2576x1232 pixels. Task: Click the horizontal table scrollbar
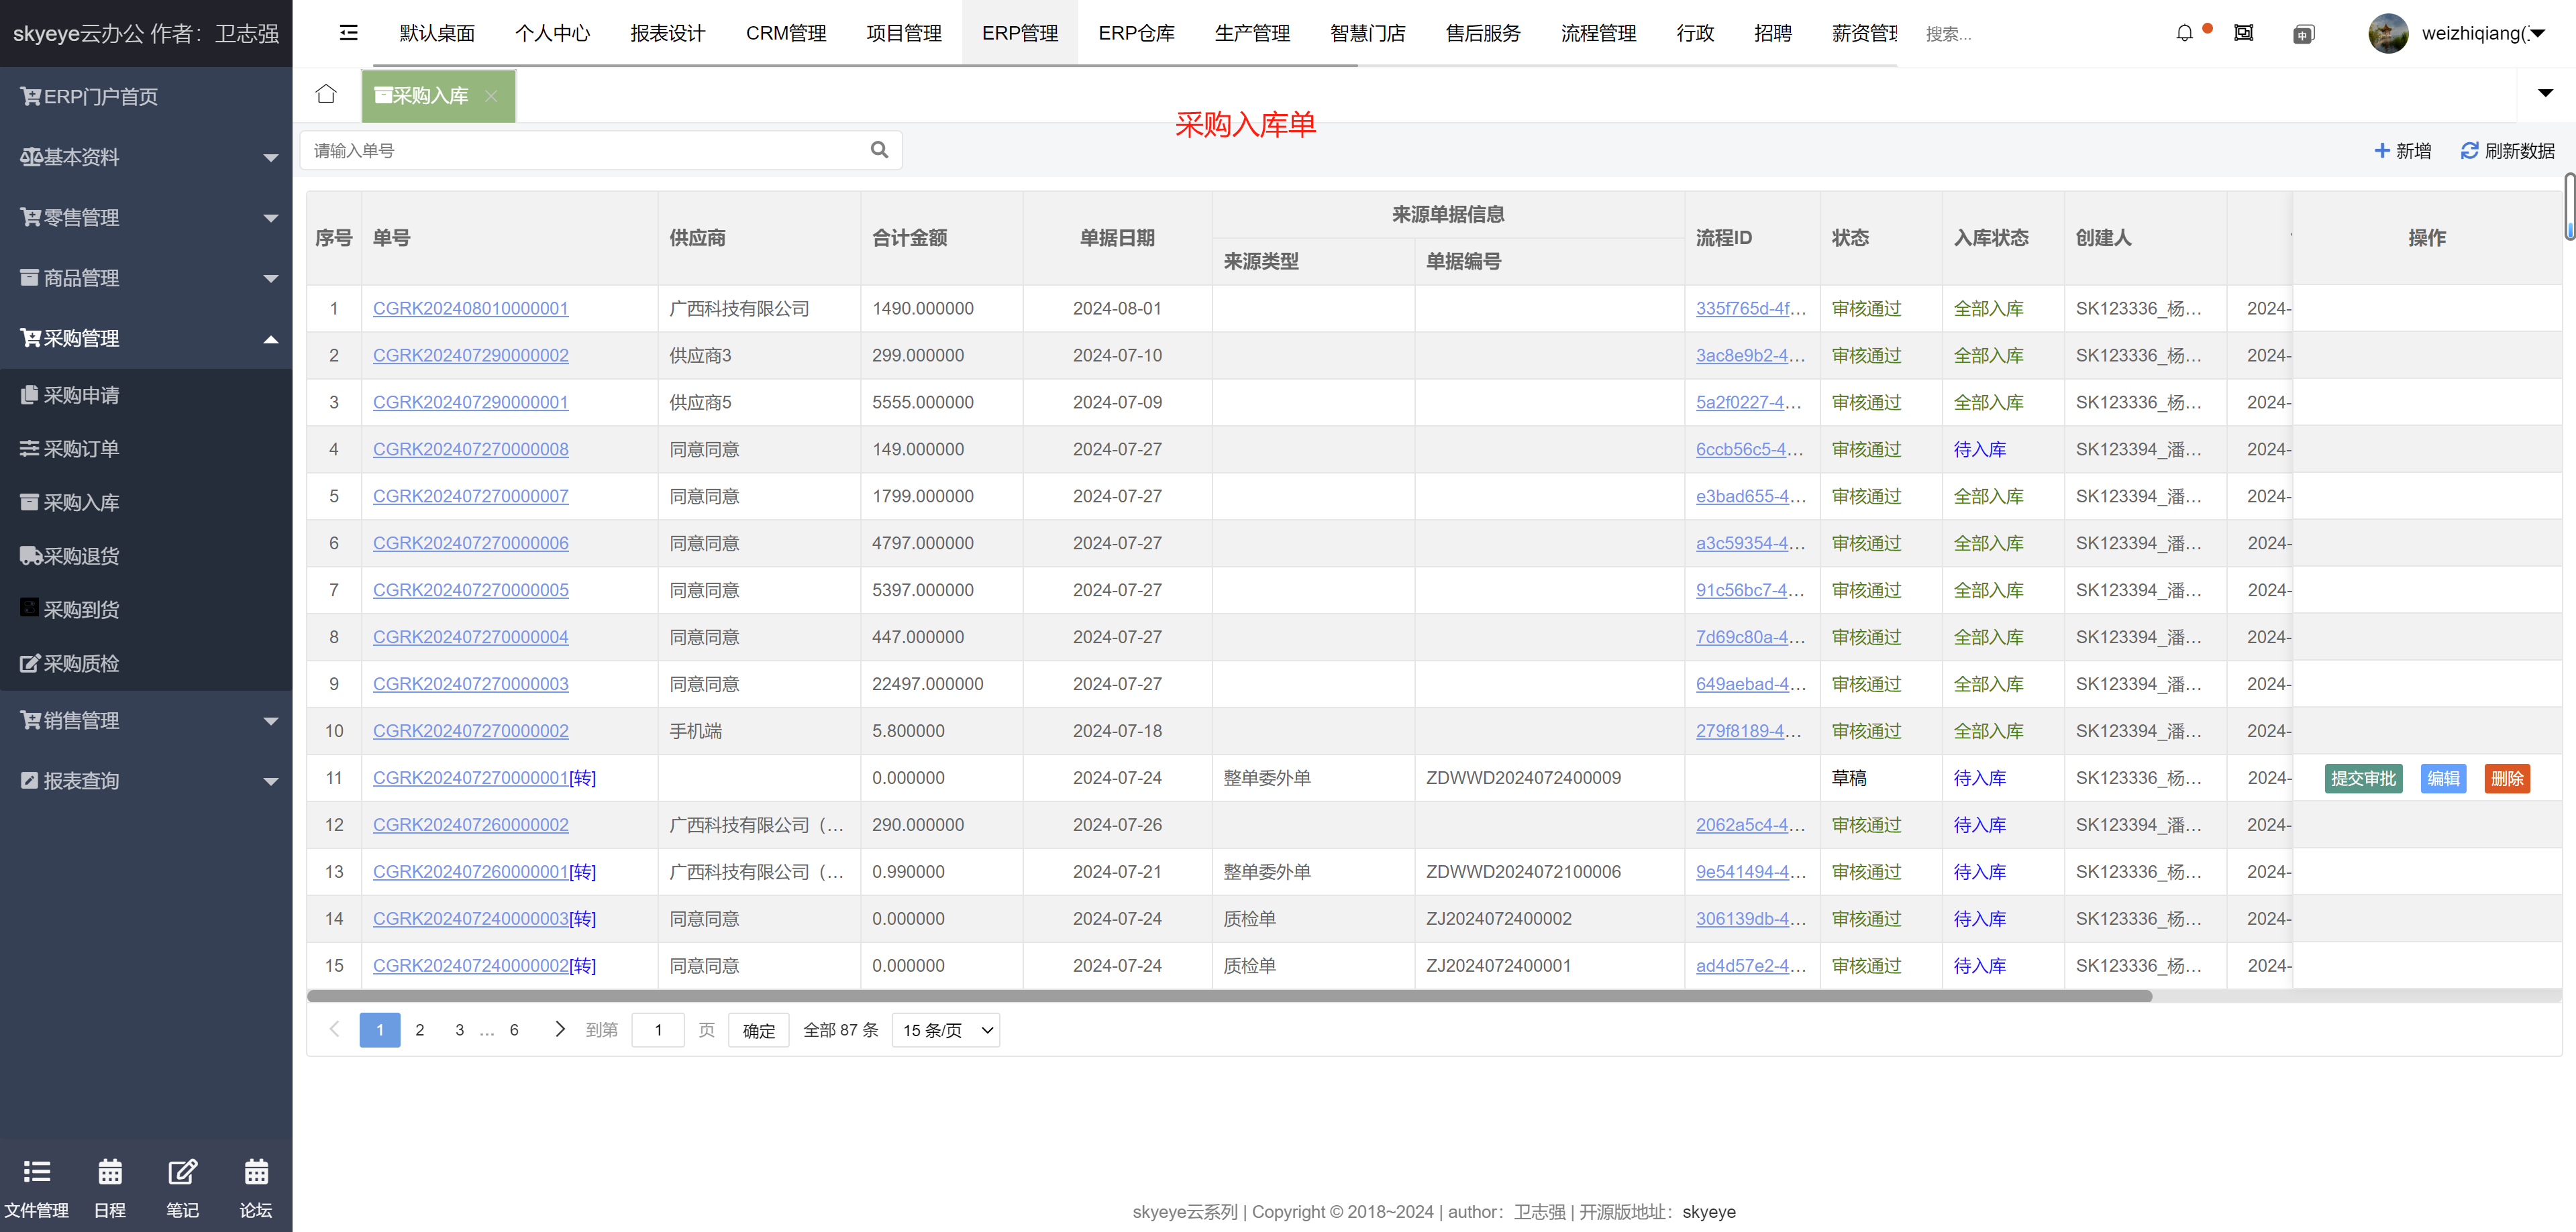1229,996
